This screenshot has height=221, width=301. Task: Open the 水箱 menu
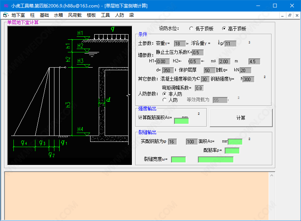tap(58, 15)
